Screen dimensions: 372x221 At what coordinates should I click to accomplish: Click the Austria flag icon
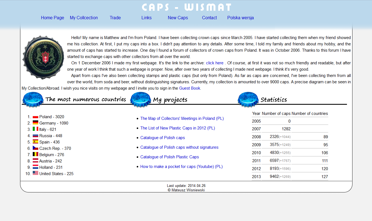click(x=35, y=161)
